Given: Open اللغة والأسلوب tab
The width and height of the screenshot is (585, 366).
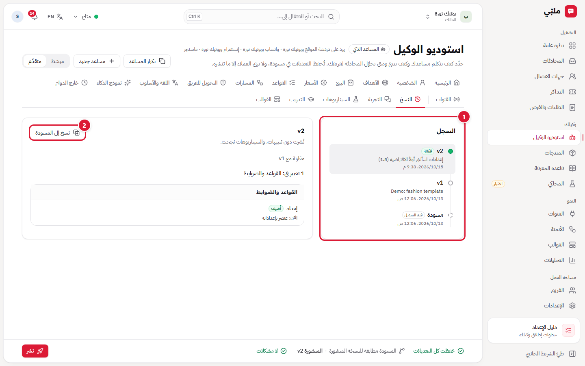Looking at the screenshot, I should tap(159, 83).
